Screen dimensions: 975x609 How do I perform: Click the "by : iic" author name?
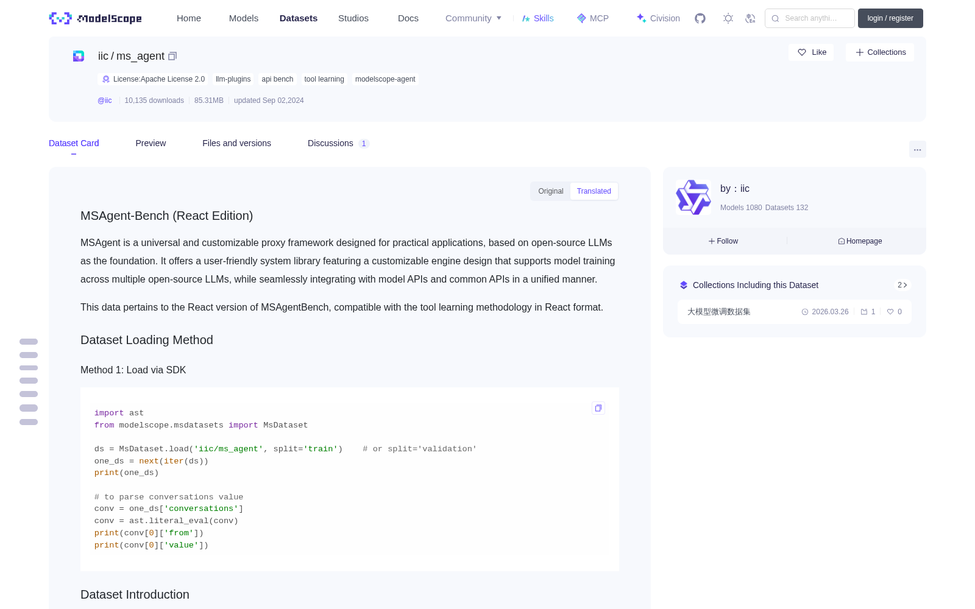tap(735, 189)
